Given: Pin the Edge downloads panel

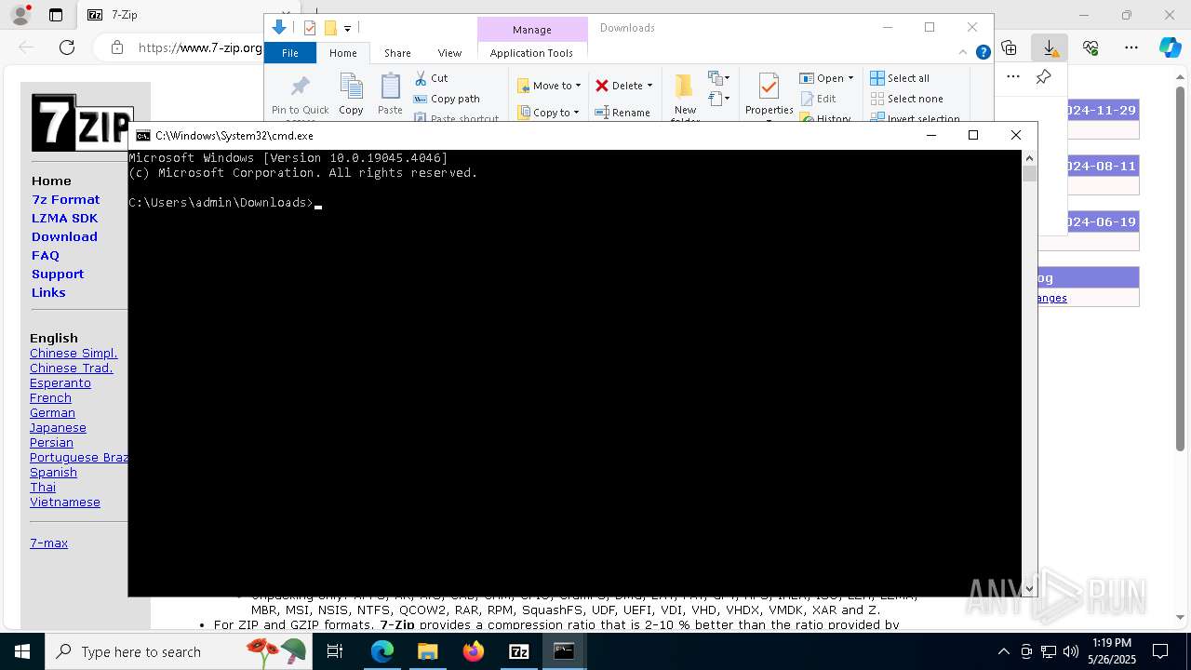Looking at the screenshot, I should pyautogui.click(x=1043, y=77).
